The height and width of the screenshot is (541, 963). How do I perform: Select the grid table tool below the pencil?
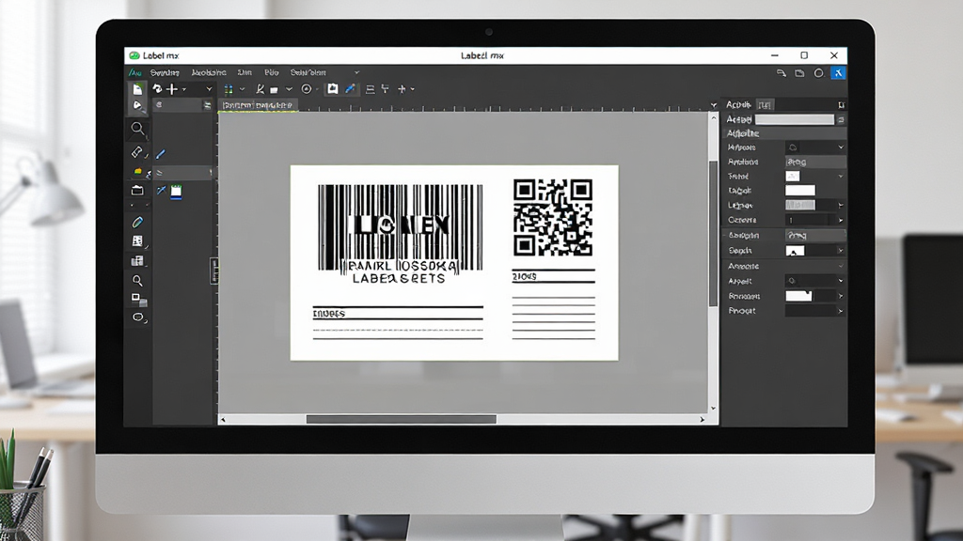click(137, 241)
